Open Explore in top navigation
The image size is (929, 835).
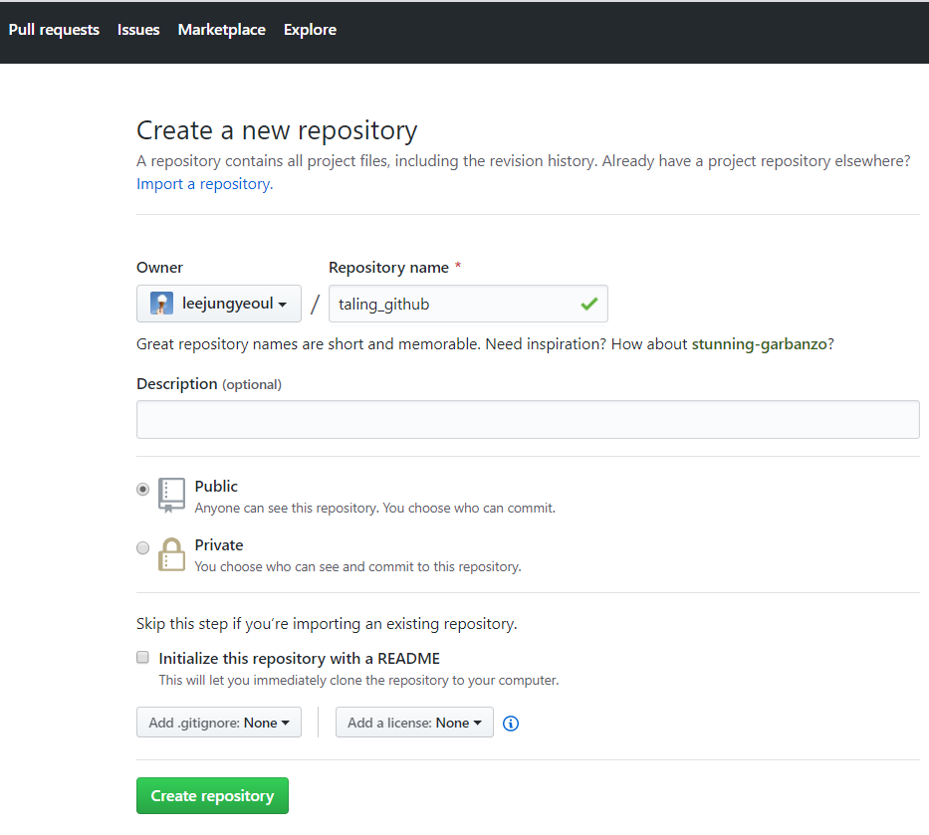pos(310,30)
